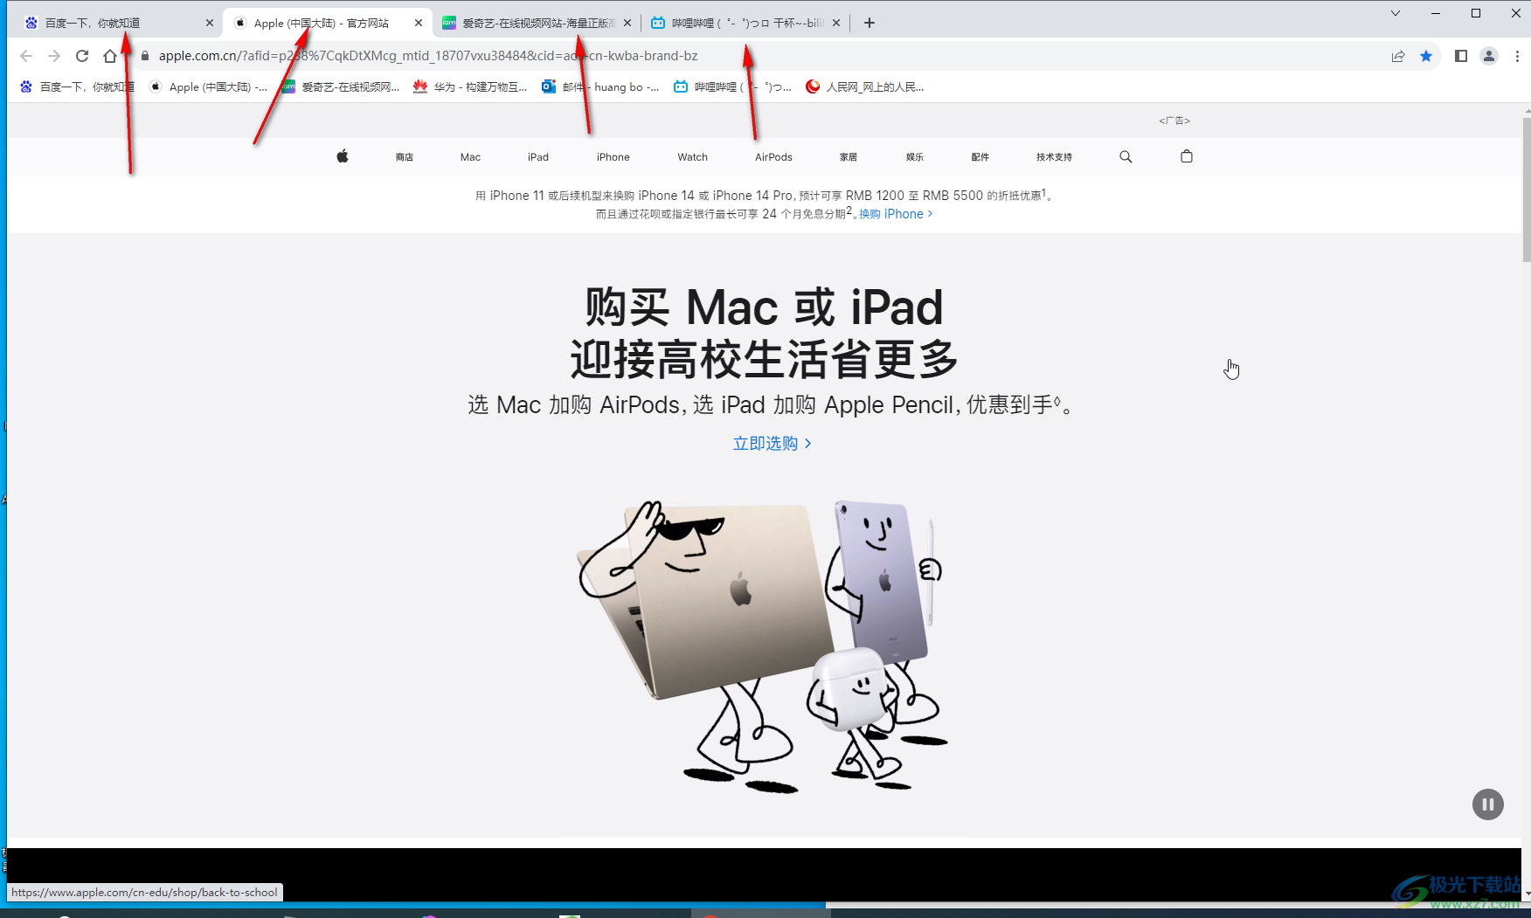The image size is (1531, 918).
Task: Open a new browser tab
Action: tap(869, 23)
